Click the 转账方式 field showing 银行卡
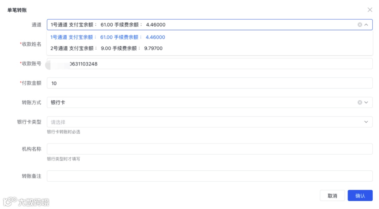This screenshot has width=379, height=209. [x=210, y=102]
